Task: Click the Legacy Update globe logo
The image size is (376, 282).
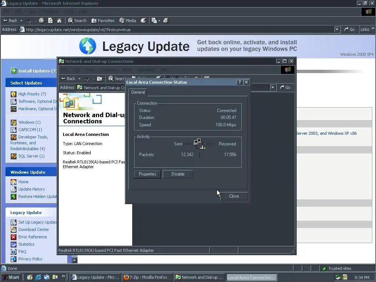Action: point(87,46)
